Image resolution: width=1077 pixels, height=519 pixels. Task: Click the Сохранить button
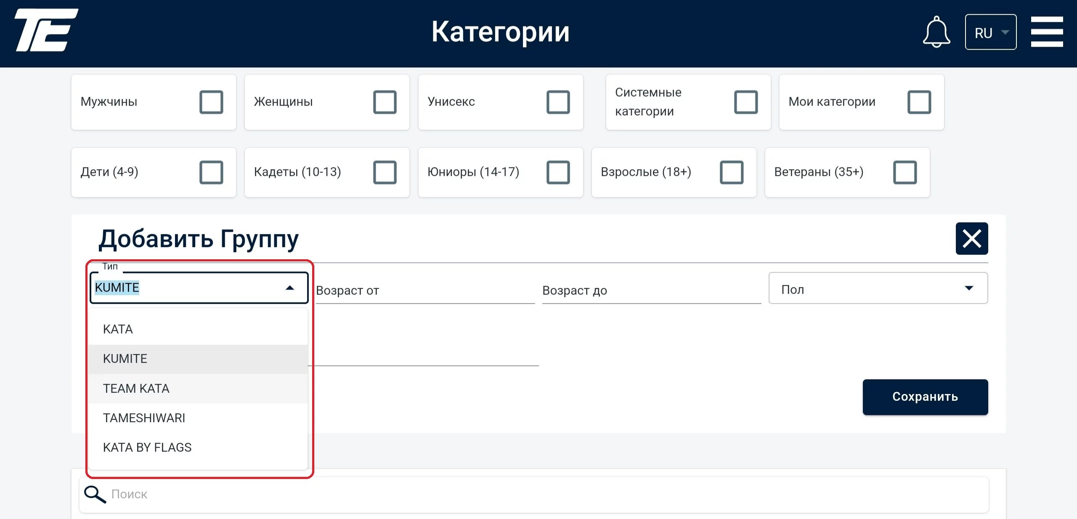tap(925, 397)
